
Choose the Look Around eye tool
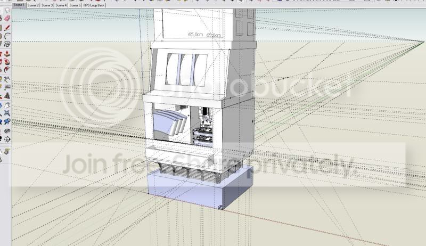tap(7, 131)
